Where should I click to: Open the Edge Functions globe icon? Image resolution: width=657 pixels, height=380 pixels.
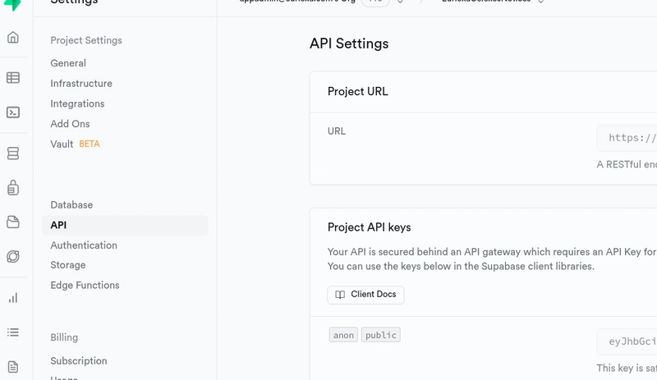[x=13, y=256]
